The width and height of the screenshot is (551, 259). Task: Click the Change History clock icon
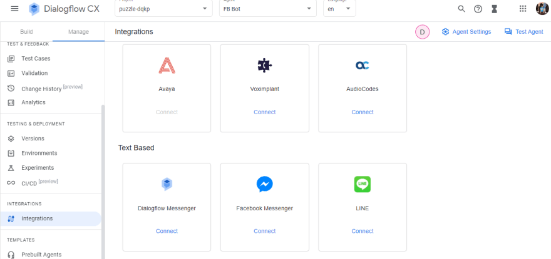(x=11, y=89)
